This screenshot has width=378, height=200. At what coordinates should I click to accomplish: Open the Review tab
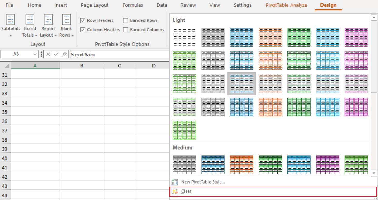click(188, 5)
